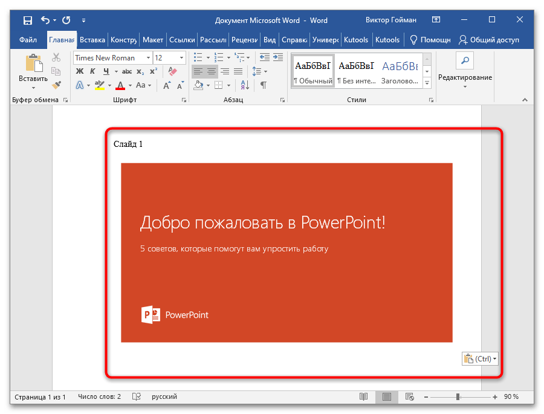Select the Обычный style
The width and height of the screenshot is (544, 414).
point(313,72)
